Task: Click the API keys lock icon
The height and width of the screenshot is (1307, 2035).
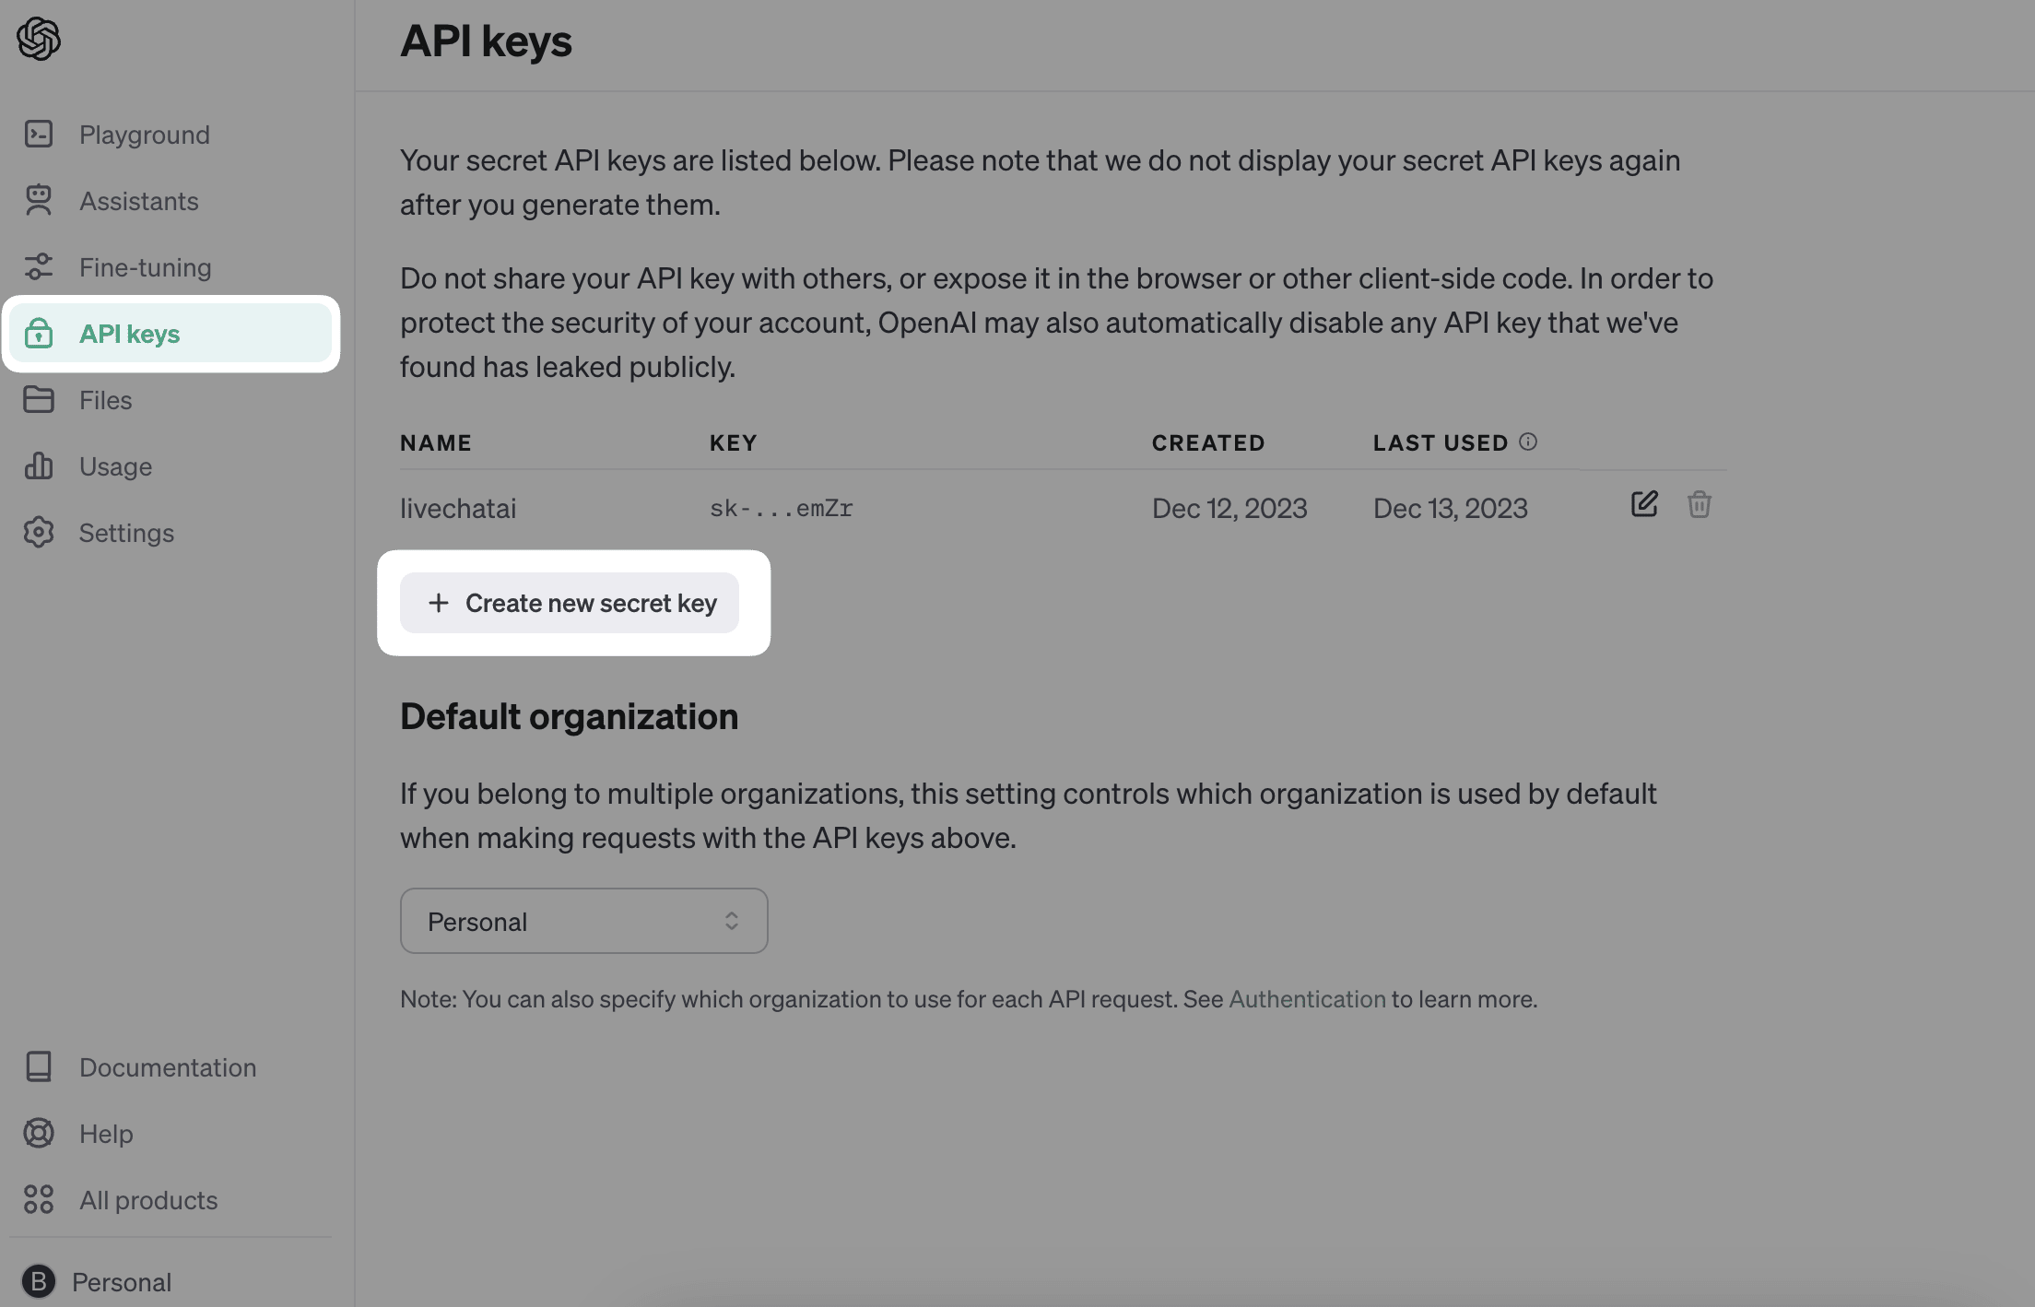Action: (39, 333)
